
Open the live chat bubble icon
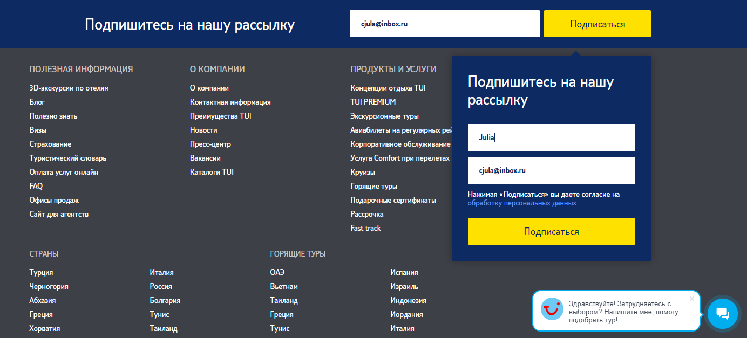722,314
